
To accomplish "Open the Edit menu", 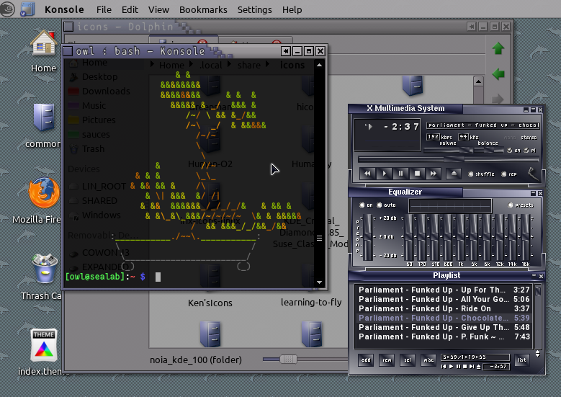I will (130, 9).
